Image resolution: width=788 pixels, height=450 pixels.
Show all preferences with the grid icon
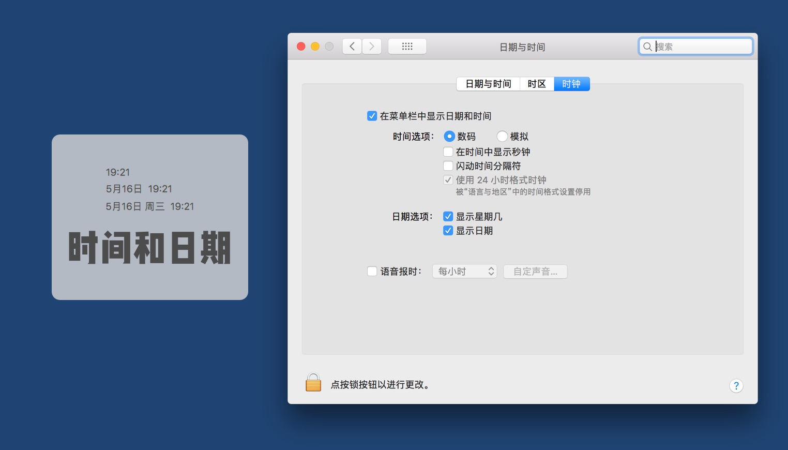point(407,47)
